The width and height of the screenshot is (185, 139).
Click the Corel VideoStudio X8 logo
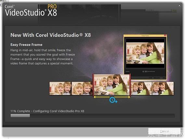tap(31, 10)
